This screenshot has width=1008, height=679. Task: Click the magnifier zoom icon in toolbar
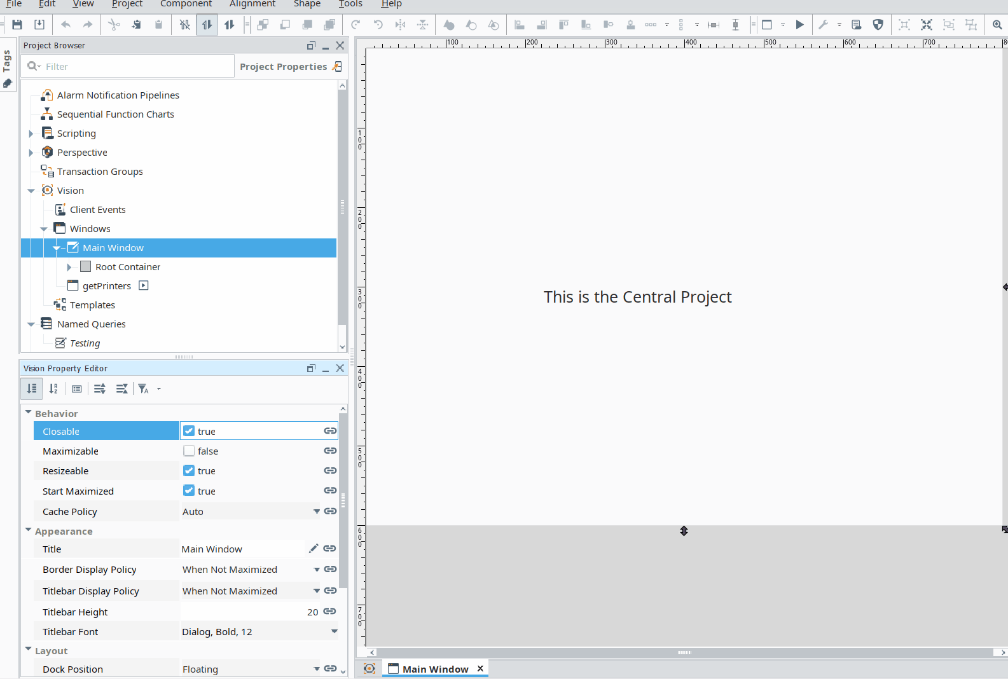(x=997, y=25)
